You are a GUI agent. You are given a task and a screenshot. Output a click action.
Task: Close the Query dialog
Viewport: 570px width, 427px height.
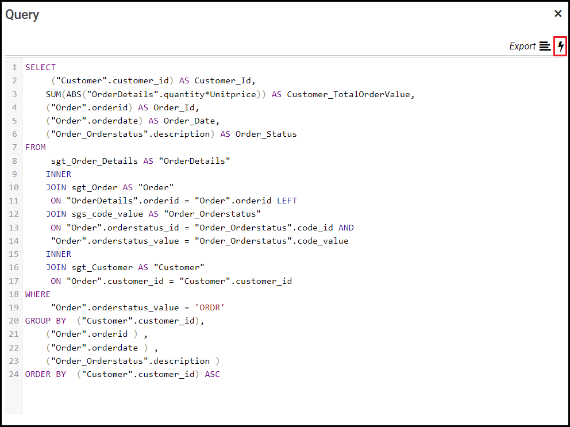[x=558, y=14]
